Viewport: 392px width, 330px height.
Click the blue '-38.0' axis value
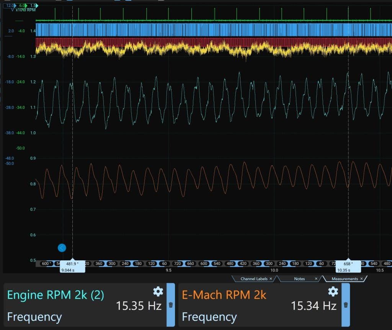(x=9, y=133)
